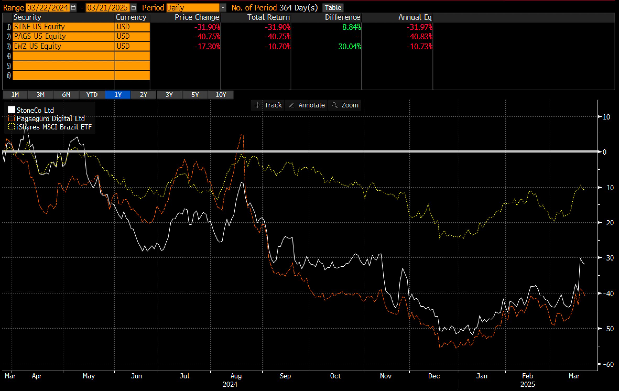Screen dimensions: 619x391
Task: Click the currency USD cell for EWZ
Action: tap(132, 46)
